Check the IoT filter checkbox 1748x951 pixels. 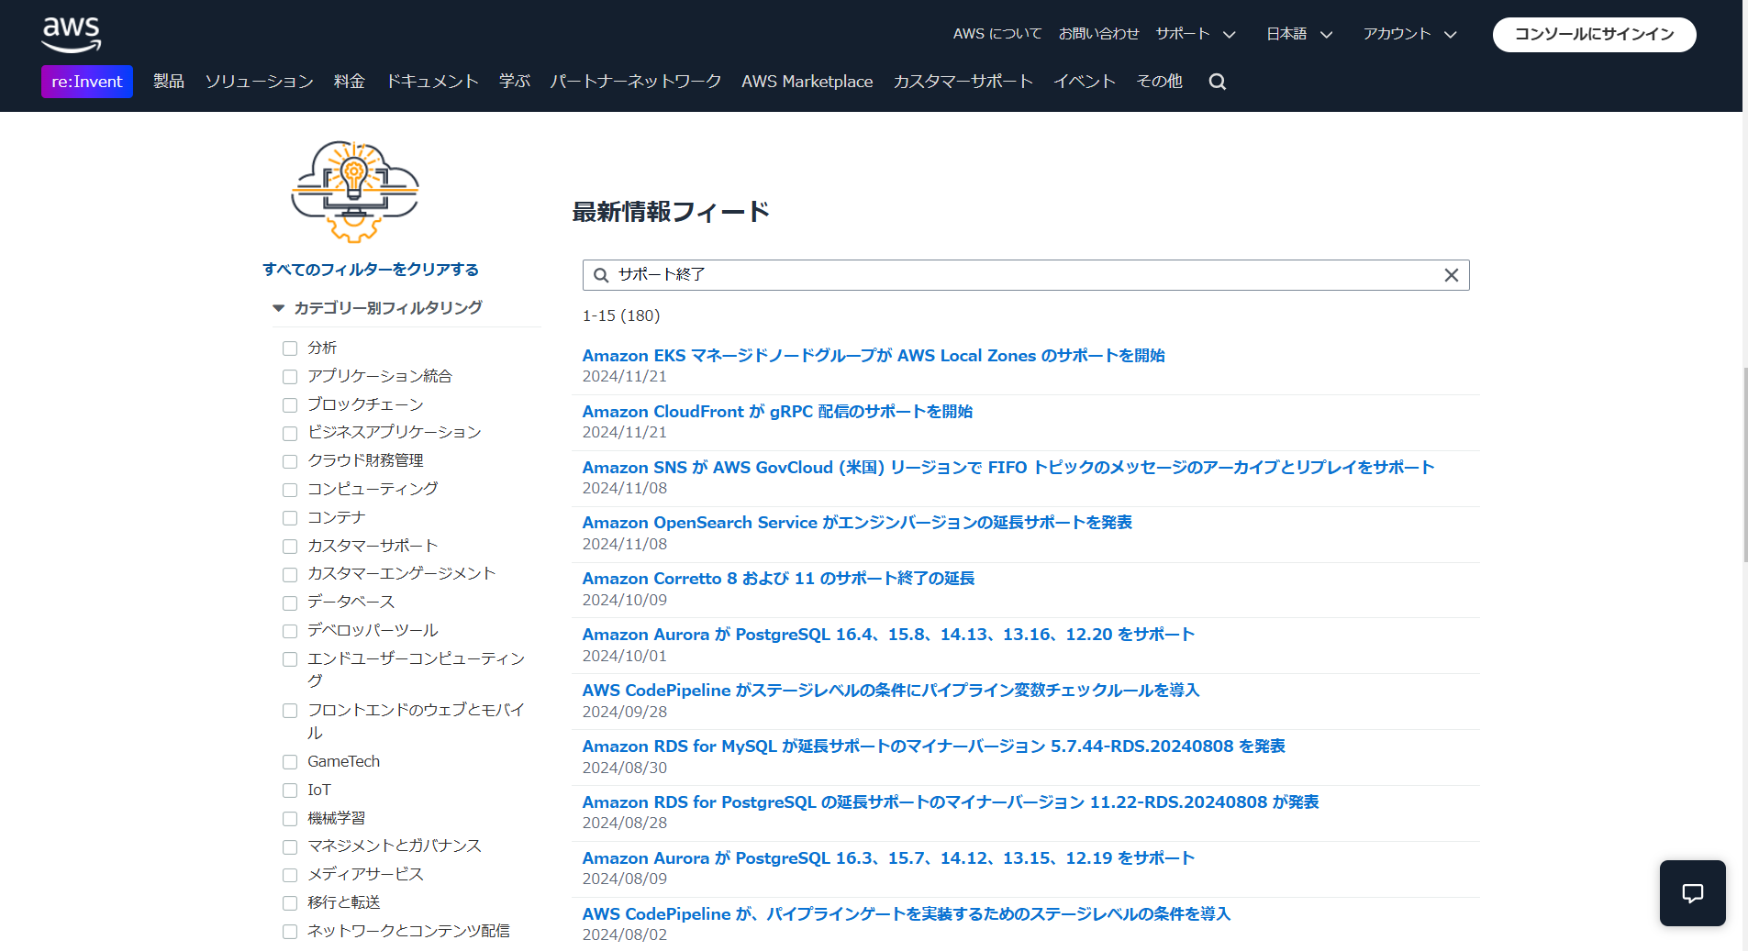(x=290, y=791)
